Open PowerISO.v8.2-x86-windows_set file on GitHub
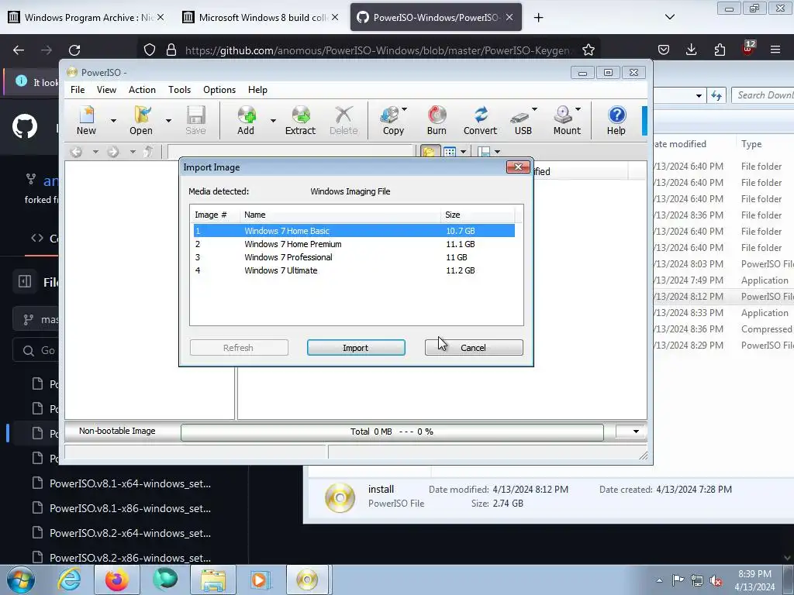Viewport: 794px width, 595px height. [x=130, y=558]
